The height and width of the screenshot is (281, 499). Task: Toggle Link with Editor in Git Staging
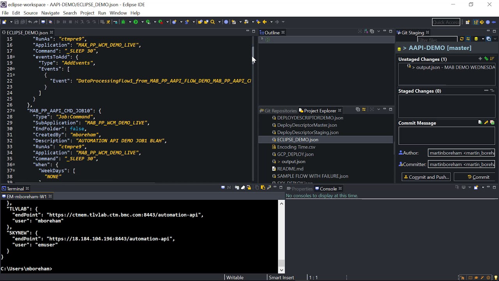coord(468,39)
